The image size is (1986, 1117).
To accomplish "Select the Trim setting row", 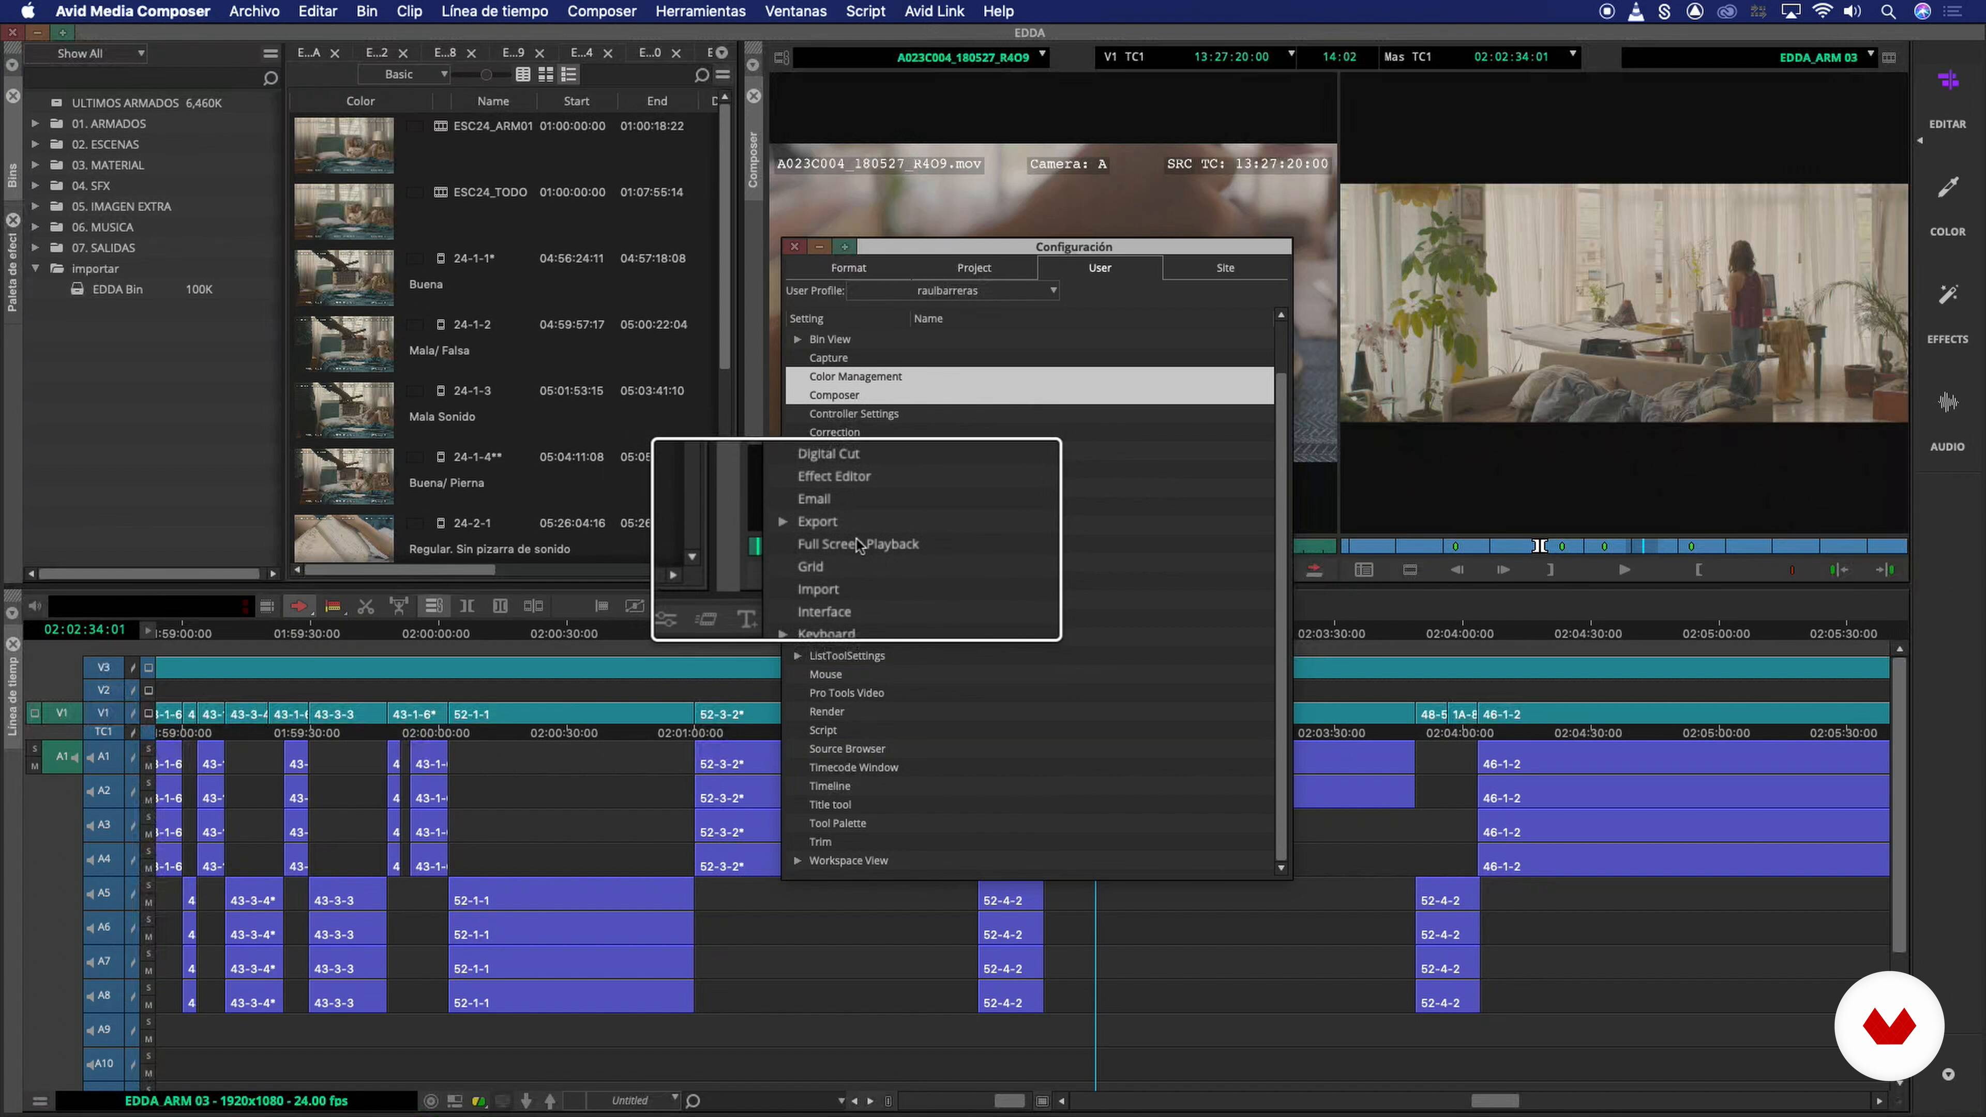I will tap(1029, 842).
